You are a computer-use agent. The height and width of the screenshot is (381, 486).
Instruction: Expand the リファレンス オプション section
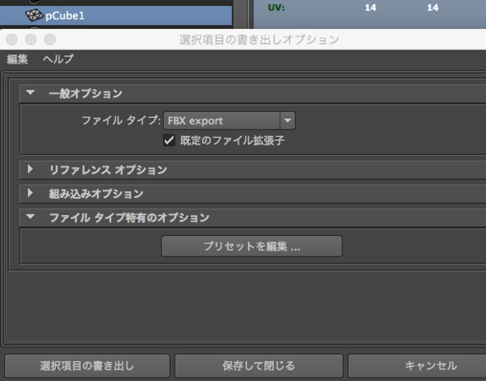pyautogui.click(x=30, y=169)
